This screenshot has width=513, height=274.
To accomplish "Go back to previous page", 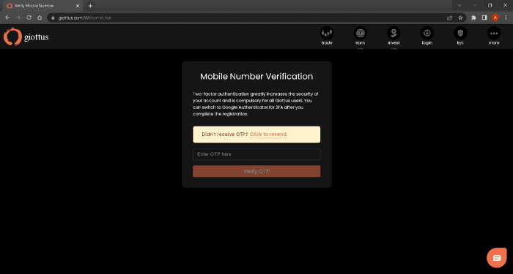I will (x=7, y=18).
